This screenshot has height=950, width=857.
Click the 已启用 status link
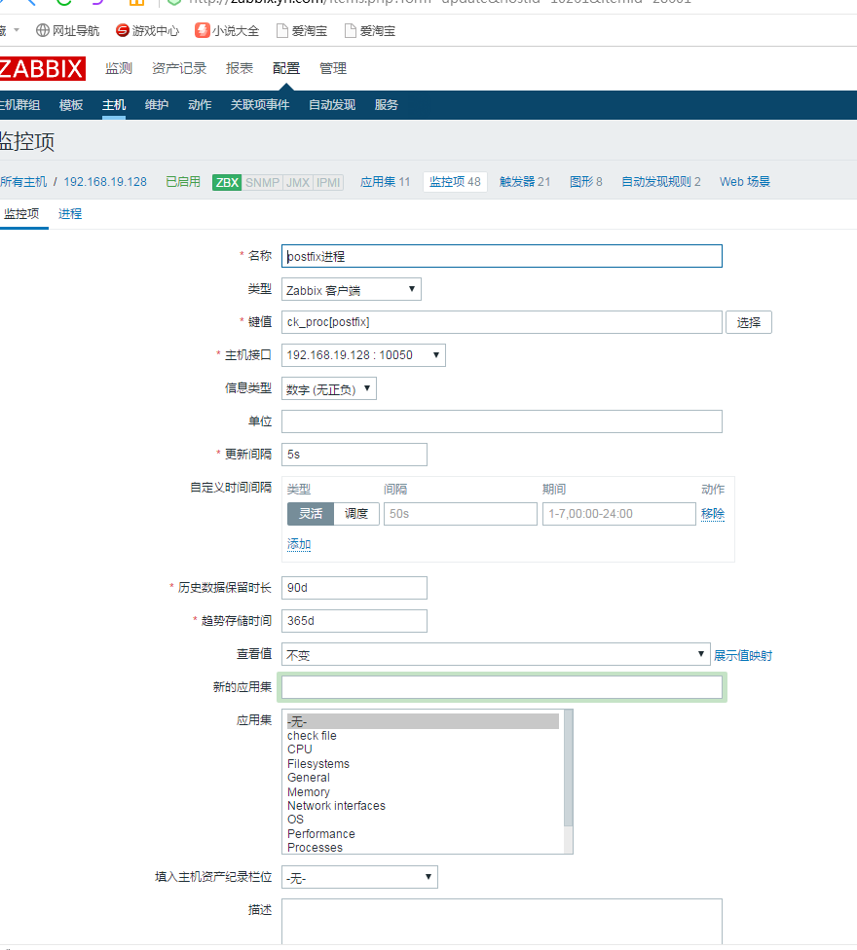[183, 182]
